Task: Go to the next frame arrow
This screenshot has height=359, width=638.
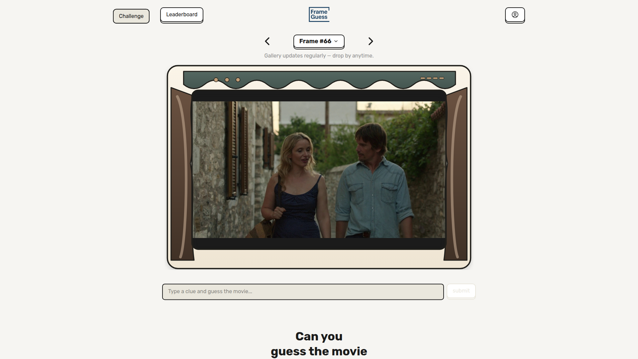Action: click(x=371, y=41)
